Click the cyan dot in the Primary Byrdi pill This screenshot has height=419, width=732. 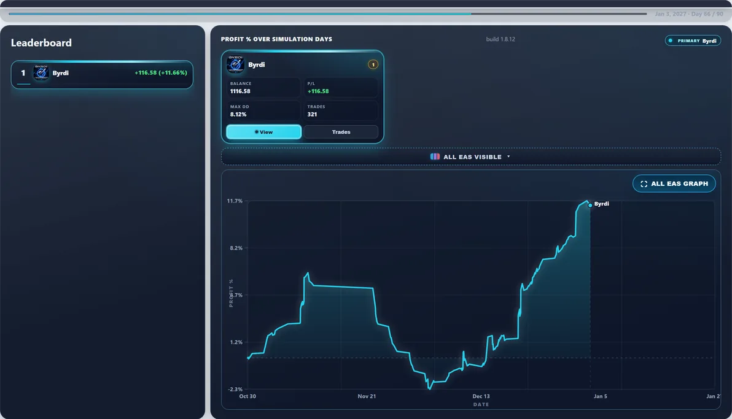pos(671,40)
